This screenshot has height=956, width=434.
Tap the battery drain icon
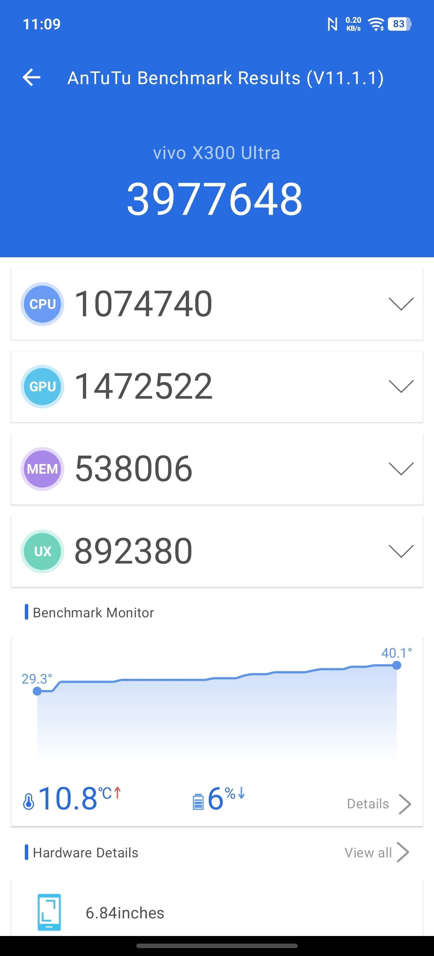198,801
